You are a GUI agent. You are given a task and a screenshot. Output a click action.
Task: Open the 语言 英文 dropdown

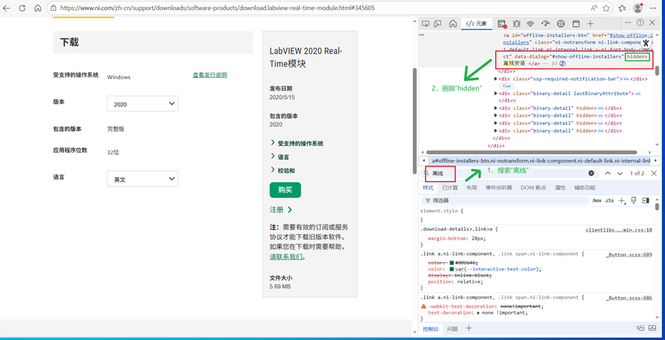coord(142,179)
